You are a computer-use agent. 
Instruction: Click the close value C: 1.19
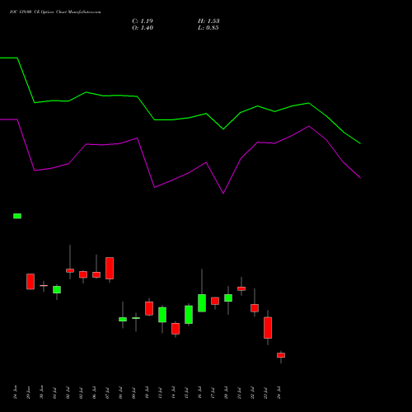(x=143, y=21)
